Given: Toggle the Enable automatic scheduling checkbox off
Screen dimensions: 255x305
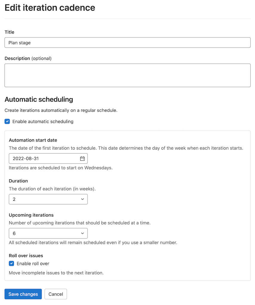Looking at the screenshot, I should (x=7, y=121).
